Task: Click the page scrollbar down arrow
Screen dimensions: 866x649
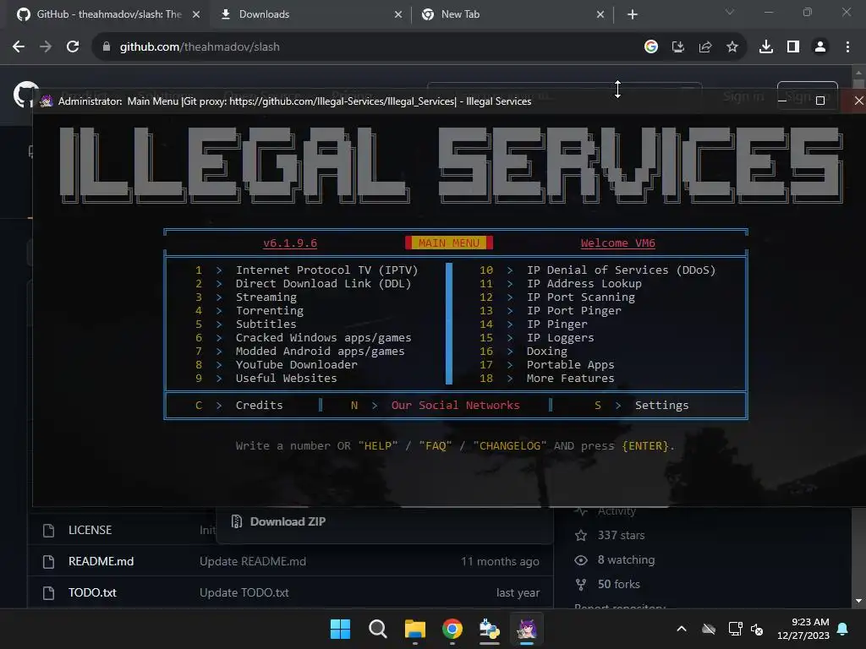Action: tap(859, 601)
